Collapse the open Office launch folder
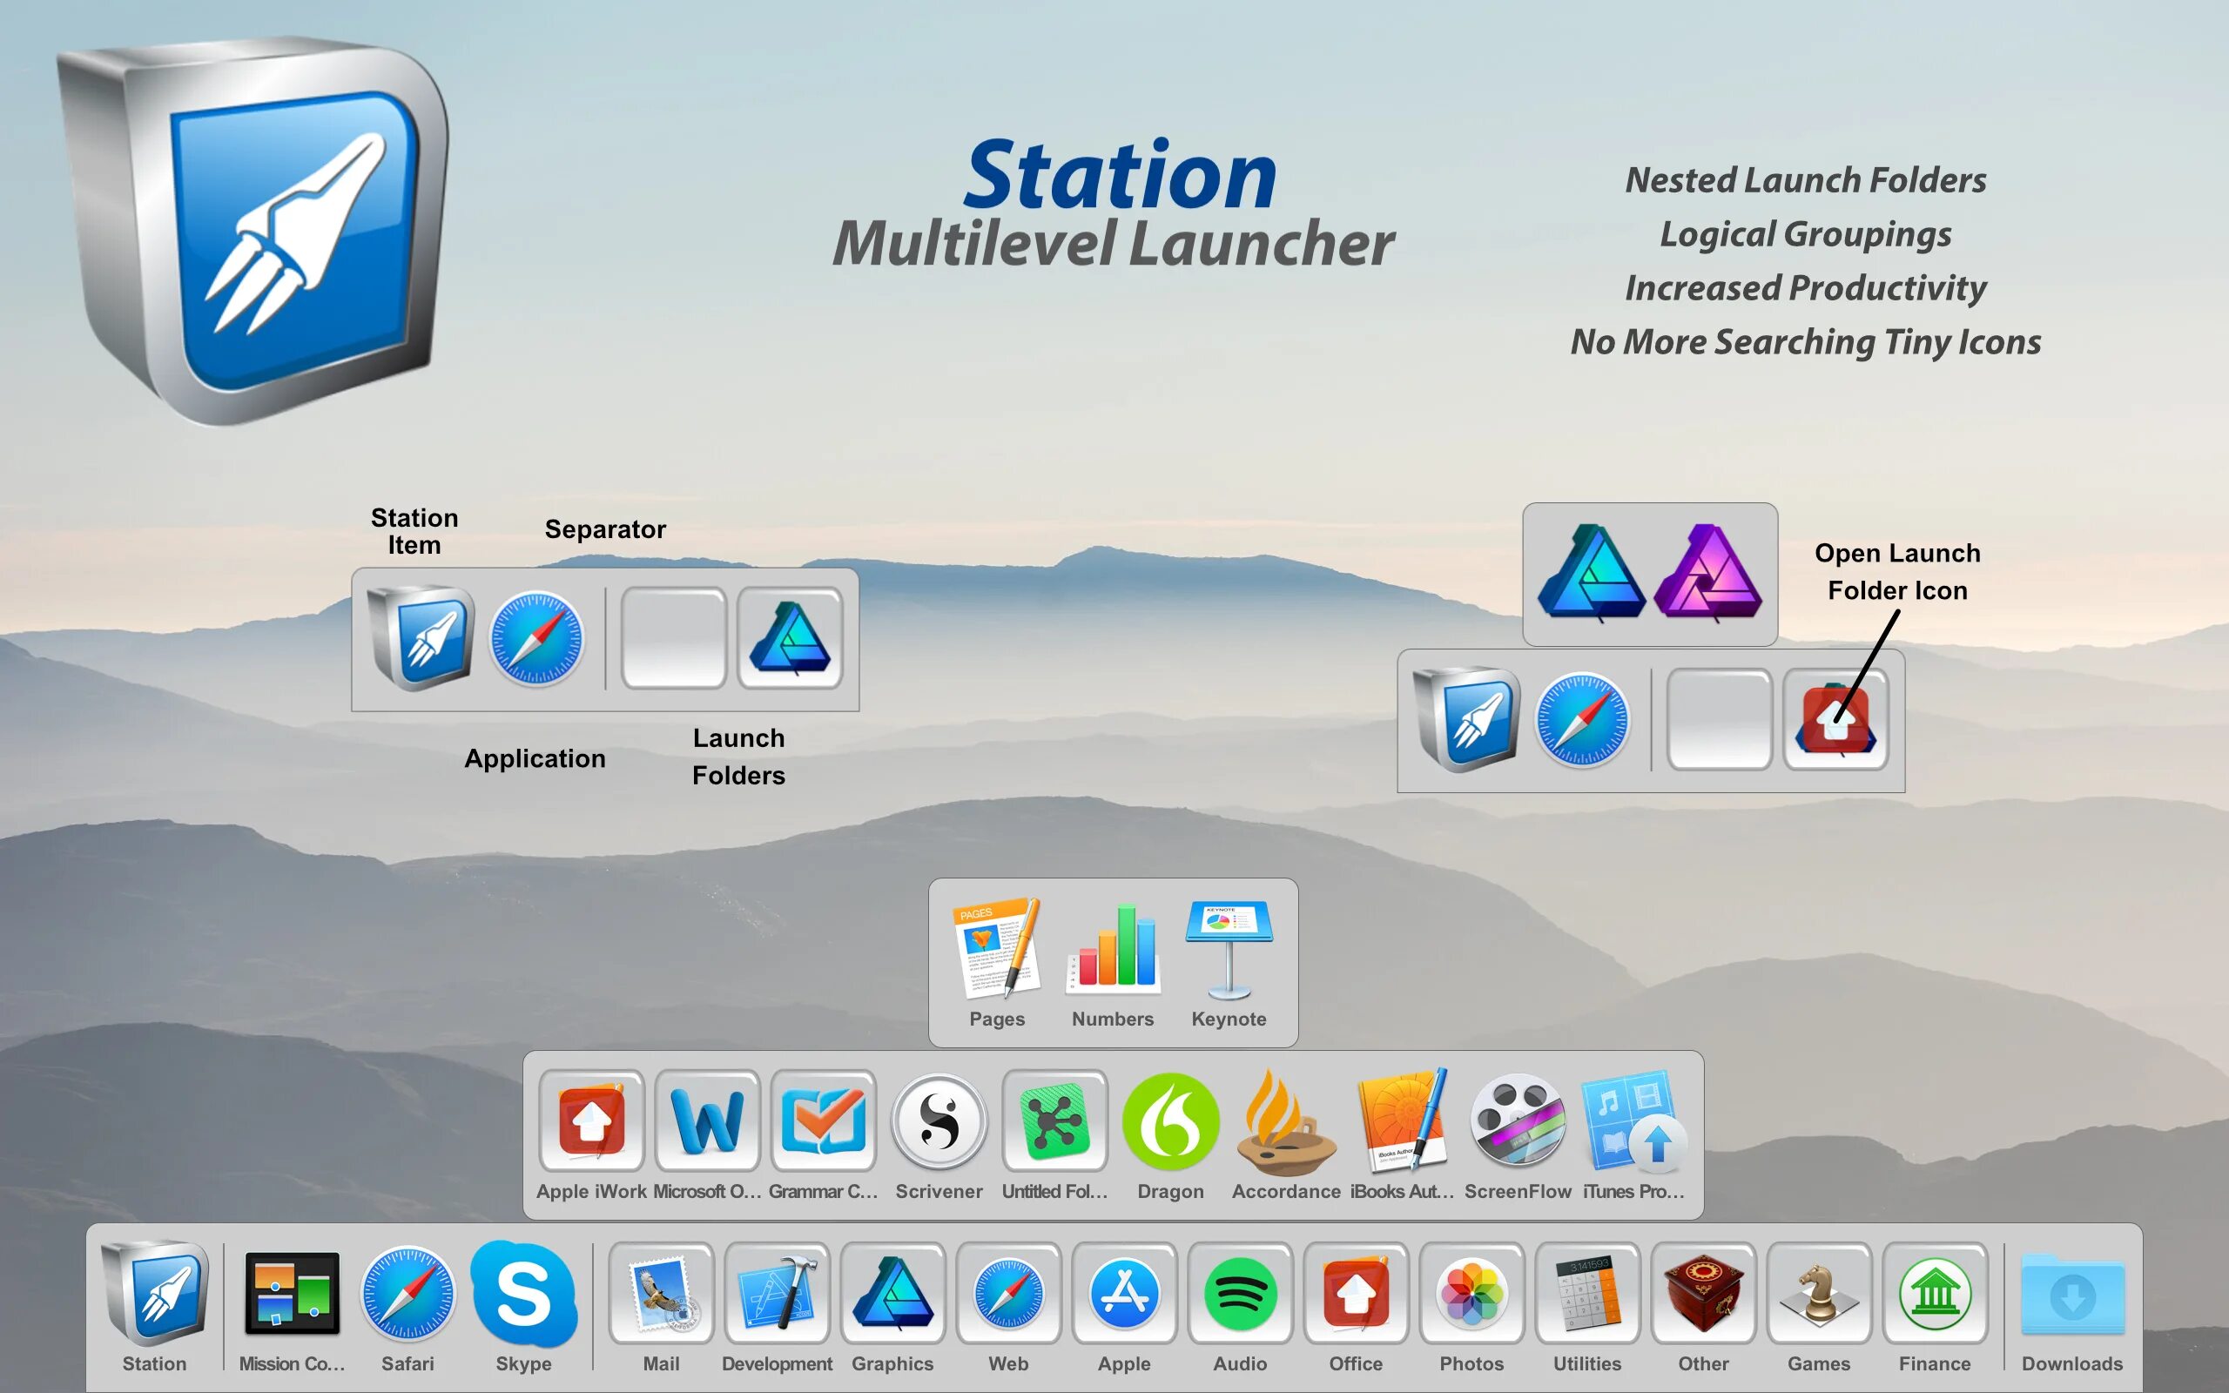Viewport: 2229px width, 1393px height. click(1356, 1294)
